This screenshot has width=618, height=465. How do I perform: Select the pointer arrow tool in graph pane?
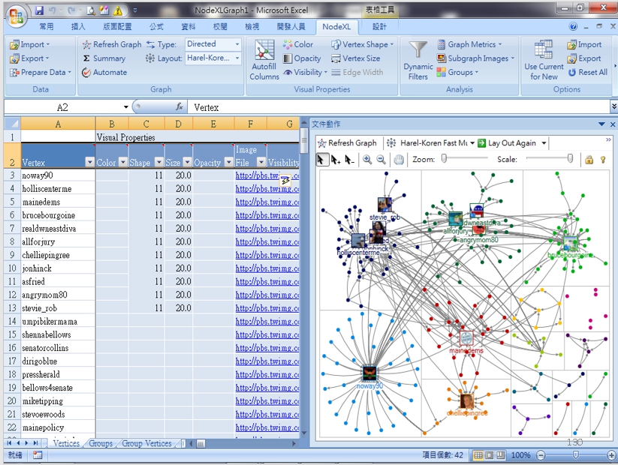[321, 160]
